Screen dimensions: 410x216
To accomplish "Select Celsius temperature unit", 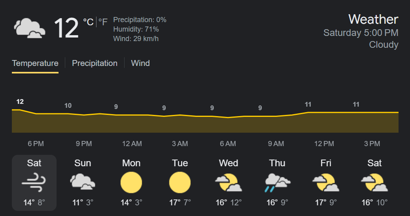I will pos(88,22).
